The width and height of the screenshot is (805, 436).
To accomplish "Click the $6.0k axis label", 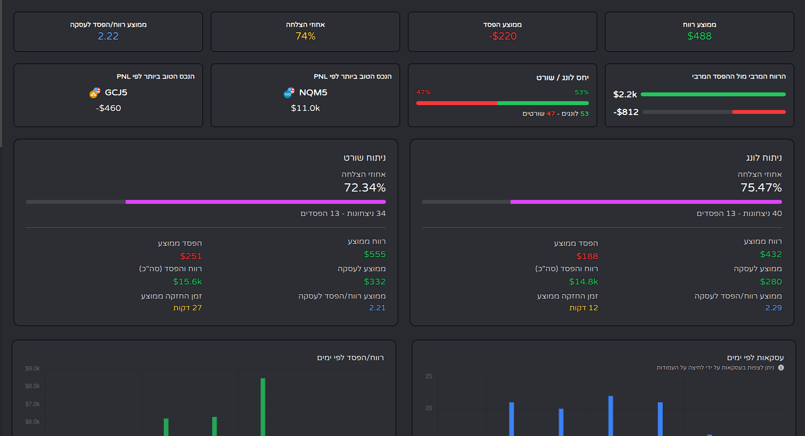I will click(32, 422).
